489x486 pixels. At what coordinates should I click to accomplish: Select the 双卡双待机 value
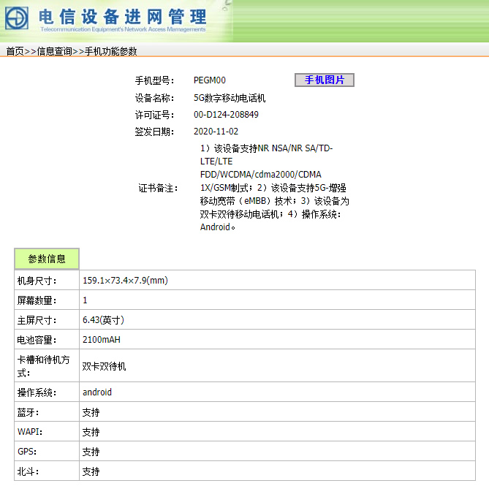click(105, 366)
